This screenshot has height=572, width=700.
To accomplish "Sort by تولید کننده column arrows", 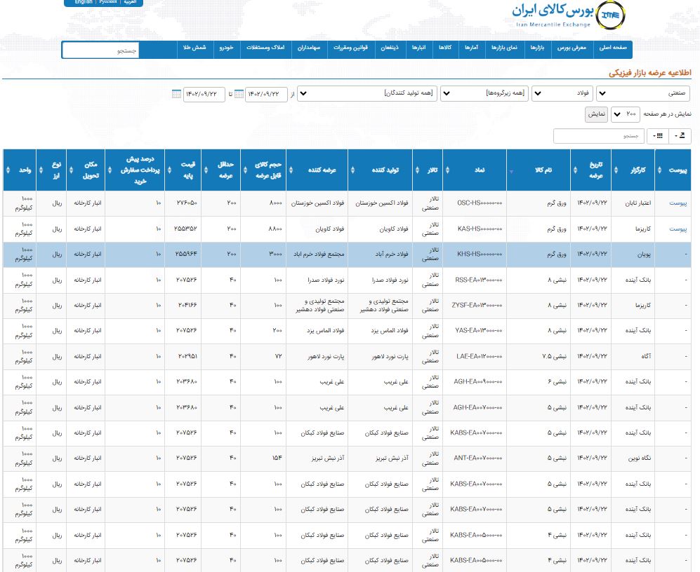I will tap(352, 170).
